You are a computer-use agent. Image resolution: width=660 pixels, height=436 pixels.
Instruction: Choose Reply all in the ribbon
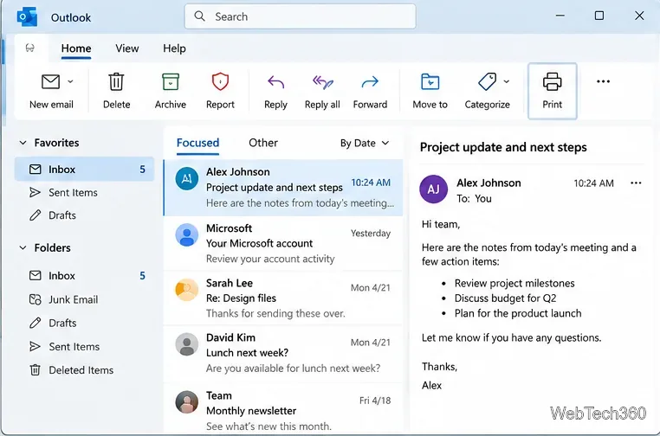pos(322,91)
